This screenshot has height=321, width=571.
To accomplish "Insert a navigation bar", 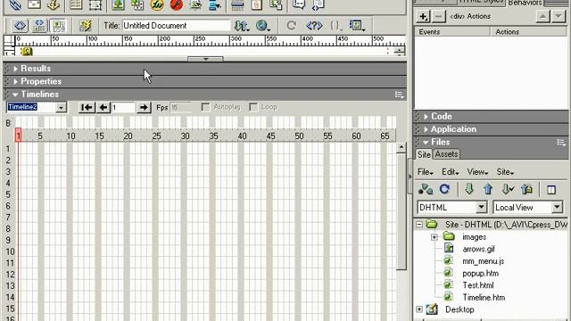I will pos(215,4).
